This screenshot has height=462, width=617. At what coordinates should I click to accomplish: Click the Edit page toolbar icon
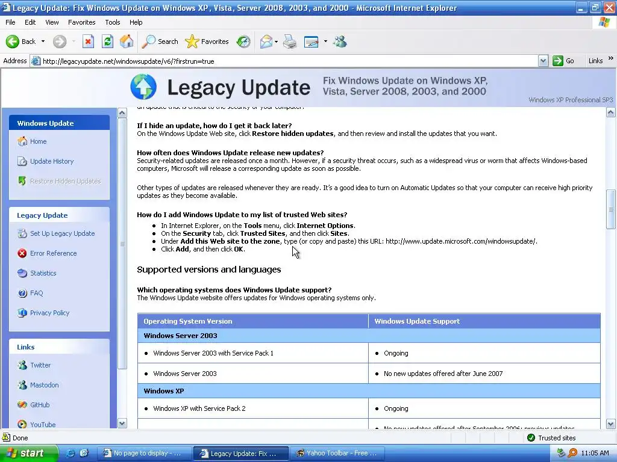click(312, 42)
